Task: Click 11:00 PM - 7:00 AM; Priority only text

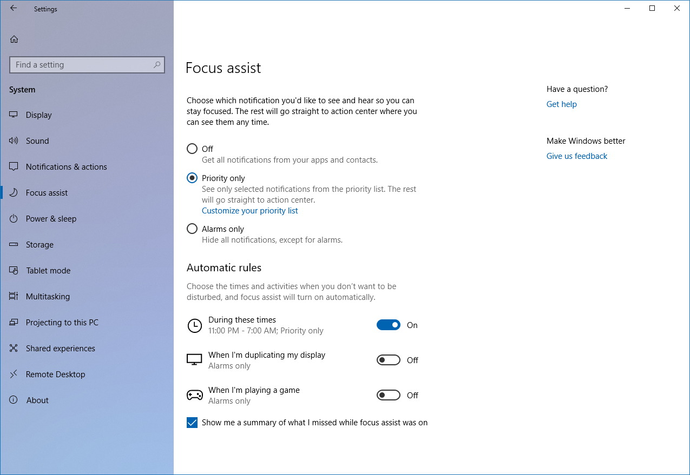Action: [x=266, y=331]
